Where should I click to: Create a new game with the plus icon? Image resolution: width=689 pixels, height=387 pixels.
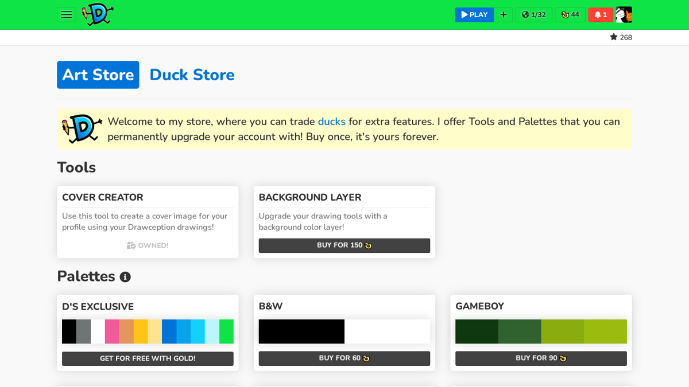(504, 14)
